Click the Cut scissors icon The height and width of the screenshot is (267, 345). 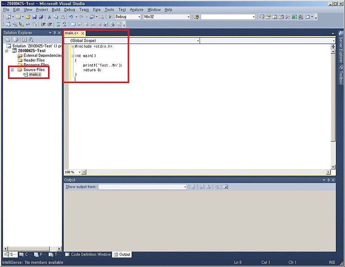coord(49,17)
